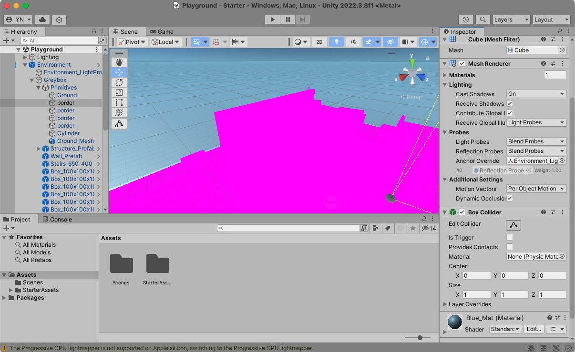Disable the Receive Shadows checkbox

pyautogui.click(x=510, y=103)
